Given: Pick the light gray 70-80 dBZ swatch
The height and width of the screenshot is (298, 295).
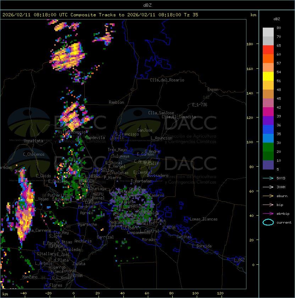Looking at the screenshot, I should [x=268, y=32].
